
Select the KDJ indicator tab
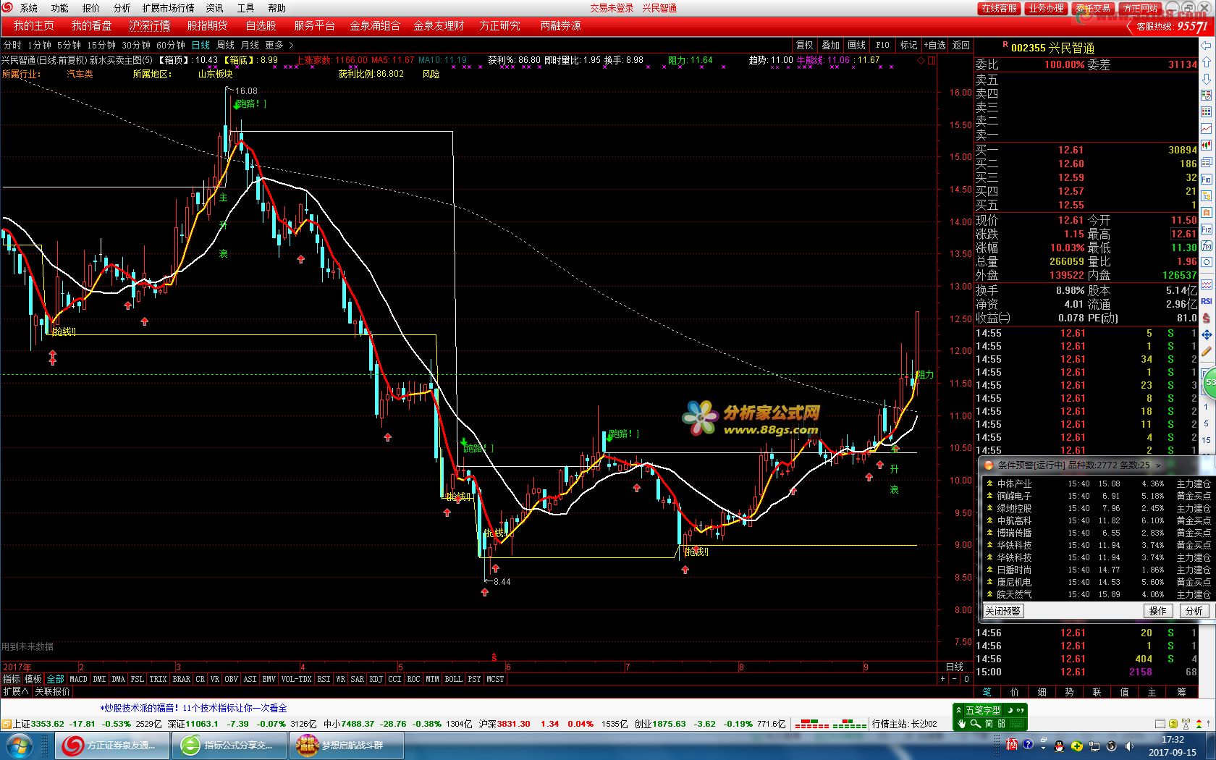click(376, 679)
